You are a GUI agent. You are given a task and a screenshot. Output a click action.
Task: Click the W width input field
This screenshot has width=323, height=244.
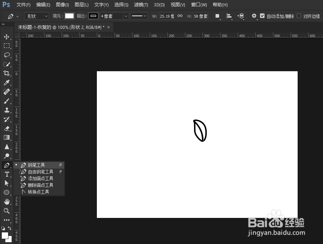167,16
